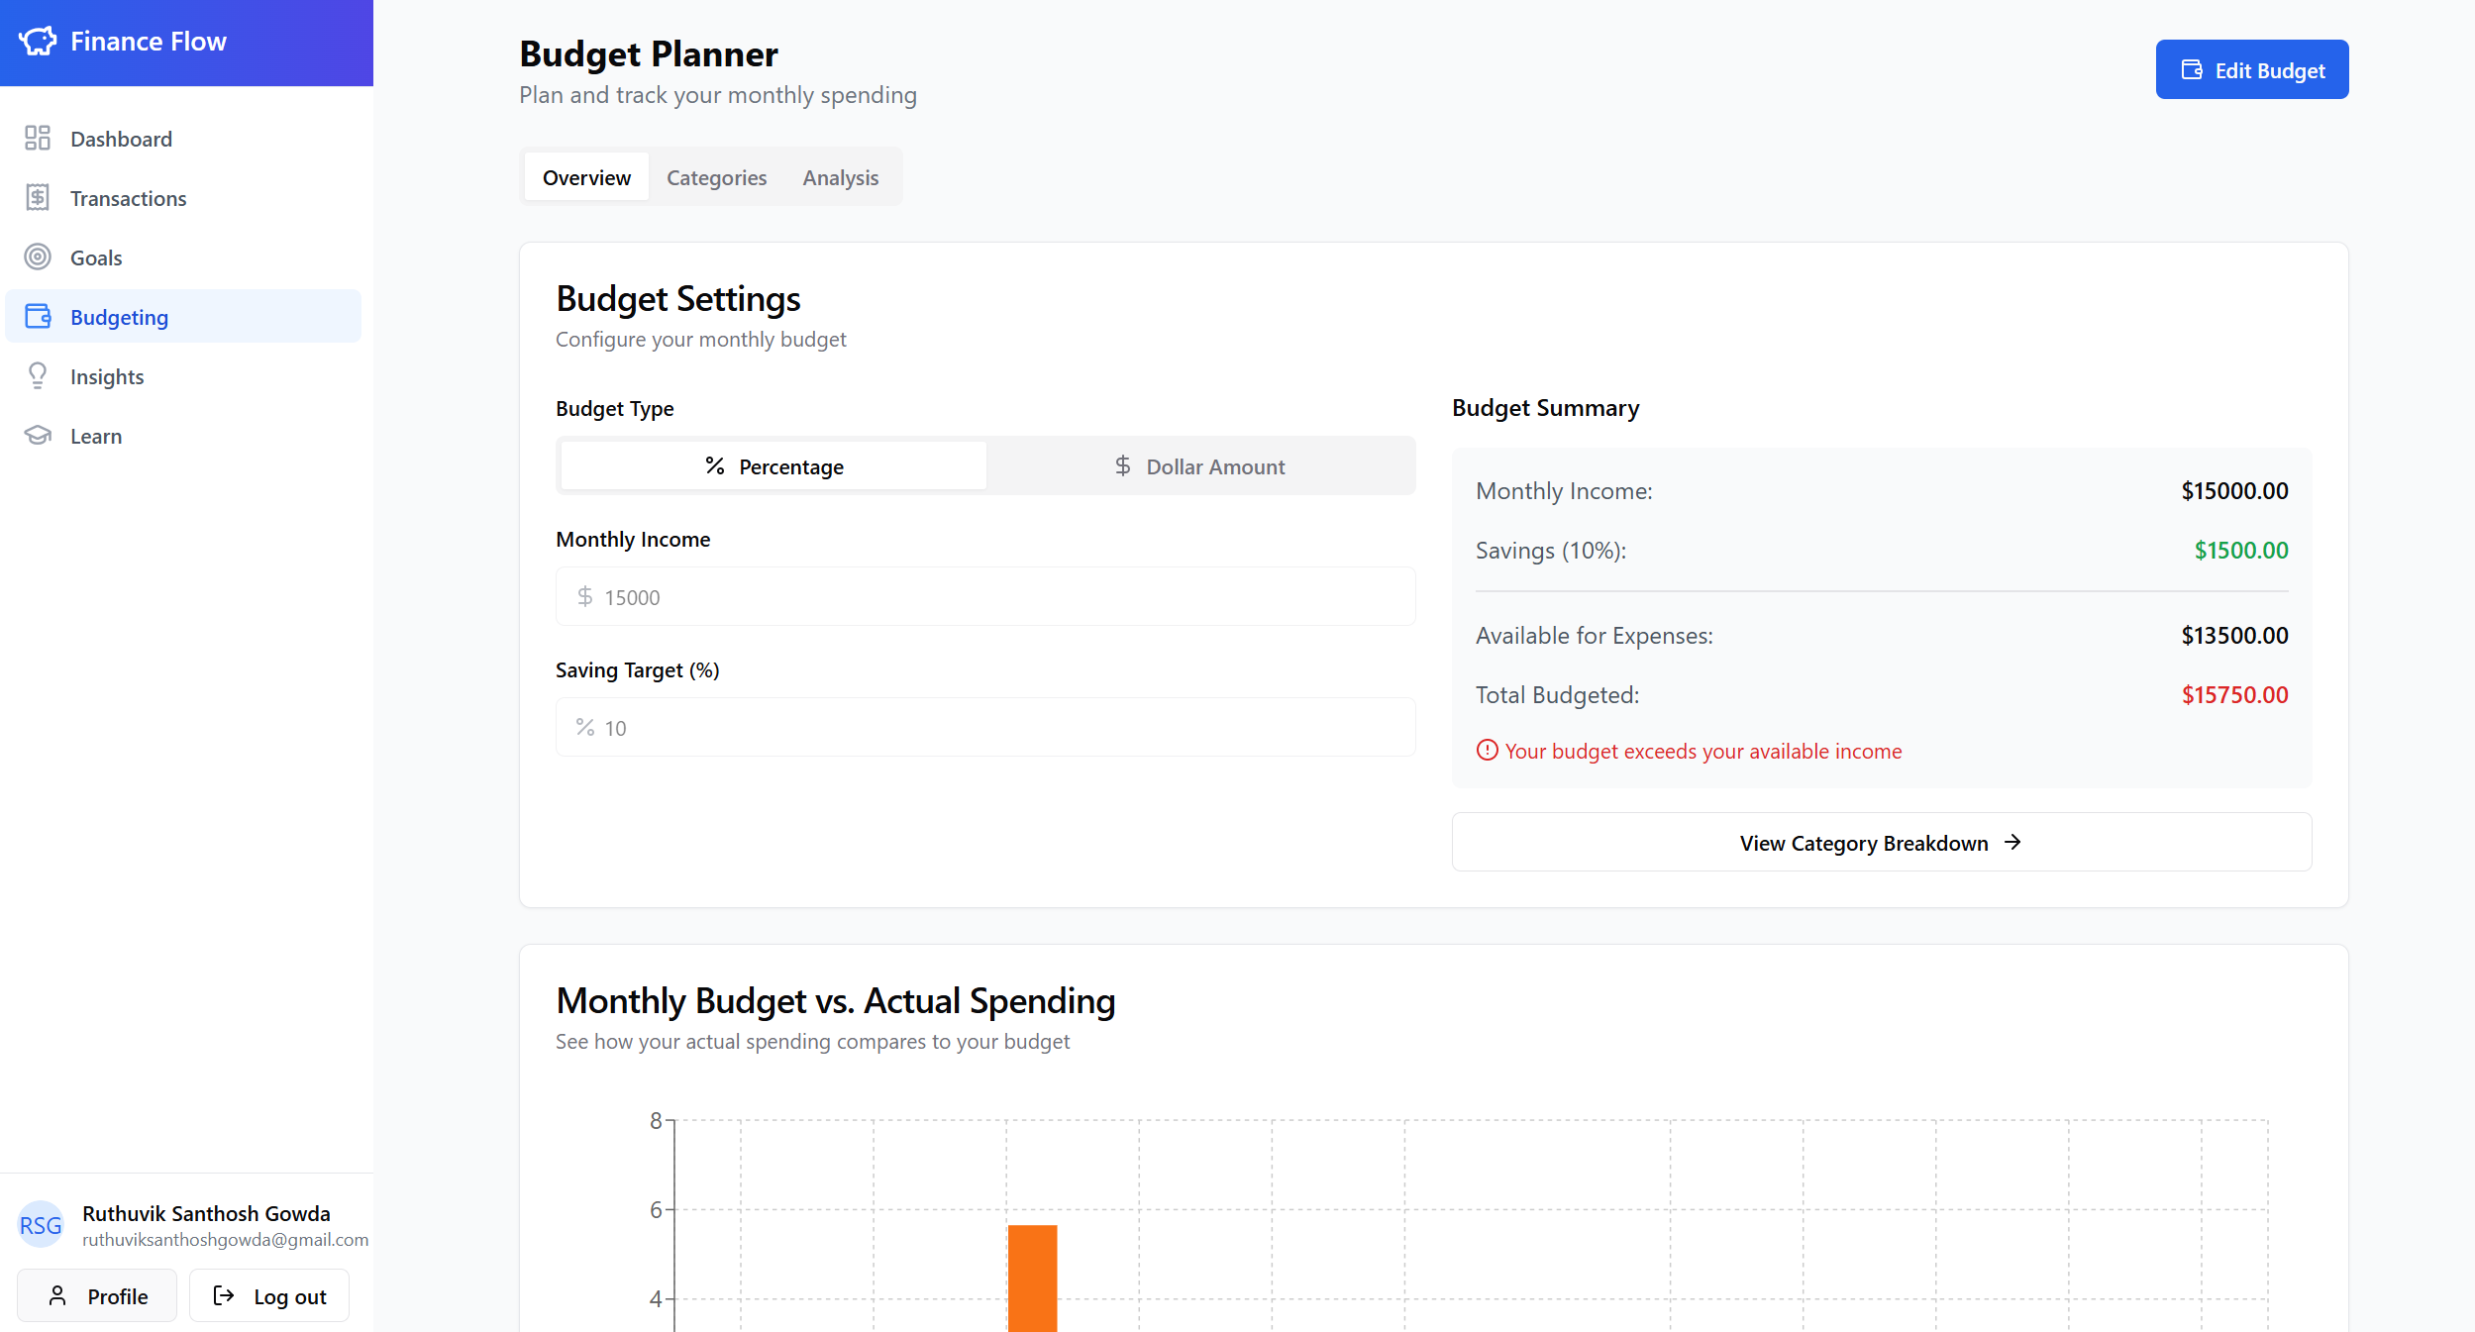Click the orange bar in spending chart
Screen dimensions: 2475x1332
(1032, 1278)
